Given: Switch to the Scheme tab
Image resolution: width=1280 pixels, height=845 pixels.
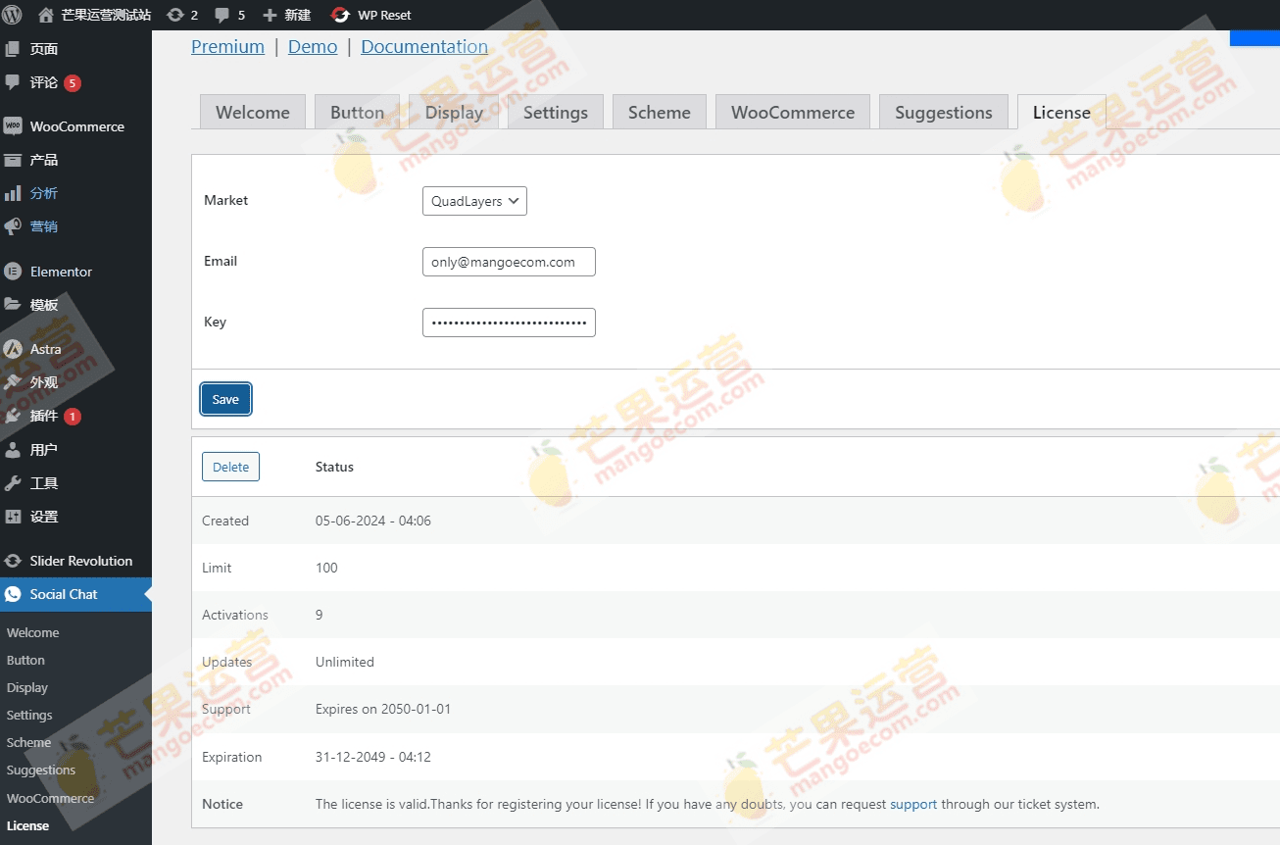Looking at the screenshot, I should pos(659,112).
